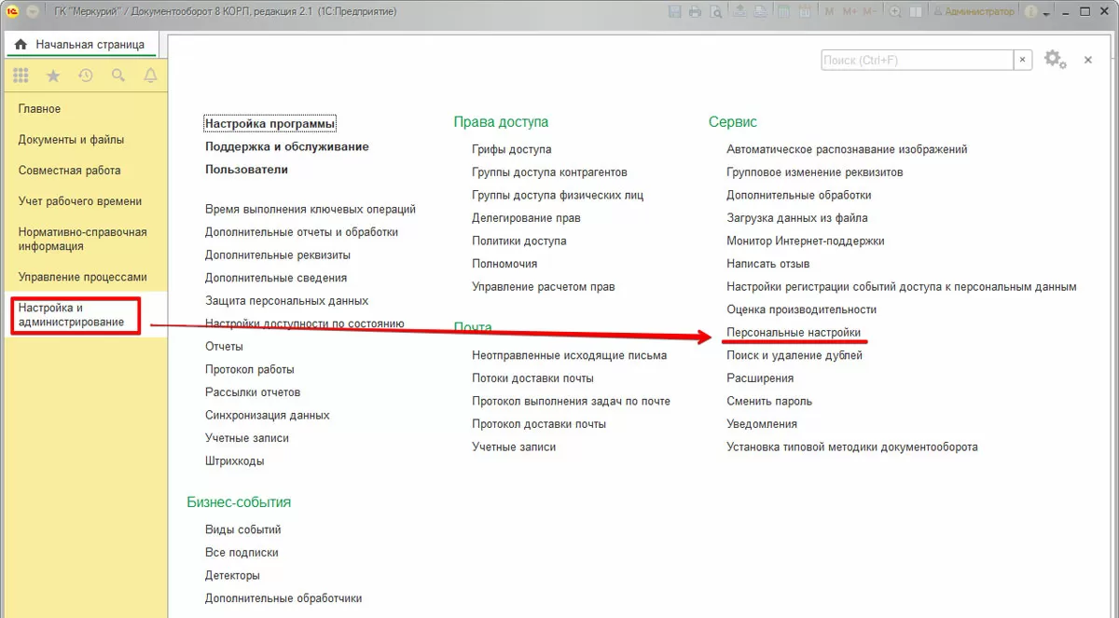Open Детекторы link

[233, 575]
